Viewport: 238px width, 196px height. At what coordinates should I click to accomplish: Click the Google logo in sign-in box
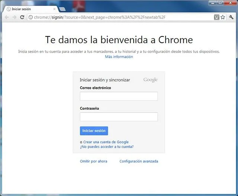coord(150,80)
